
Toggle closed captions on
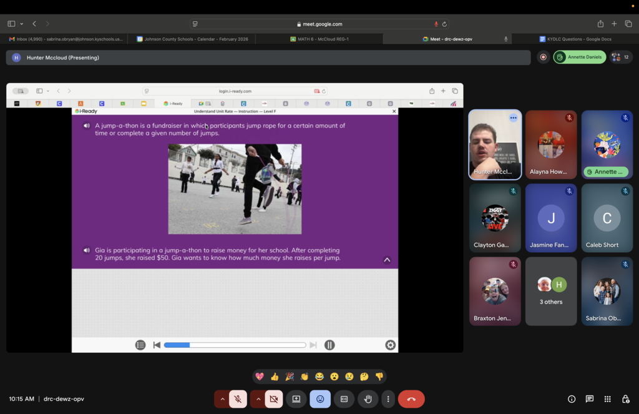[344, 399]
